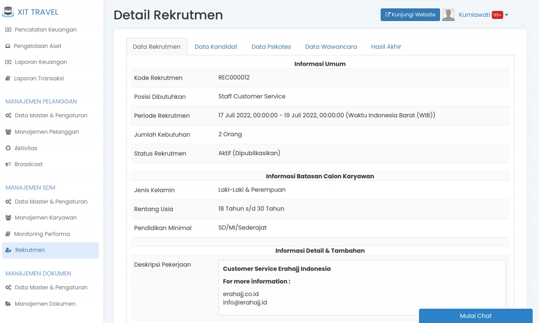Click the Kunjungi Website button
Screen dimensions: 539x323
coord(410,14)
